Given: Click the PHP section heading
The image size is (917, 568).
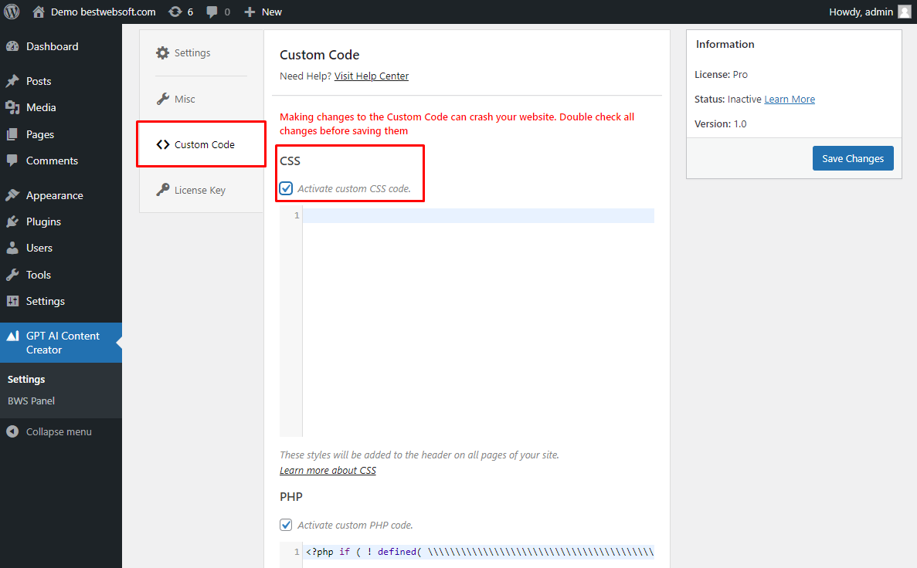Looking at the screenshot, I should pos(290,497).
